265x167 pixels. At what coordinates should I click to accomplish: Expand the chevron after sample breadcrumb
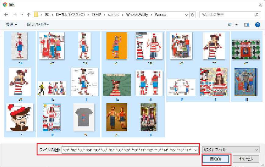click(123, 15)
